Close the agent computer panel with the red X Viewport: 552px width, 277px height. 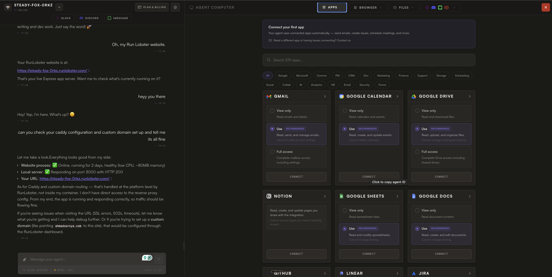[546, 8]
